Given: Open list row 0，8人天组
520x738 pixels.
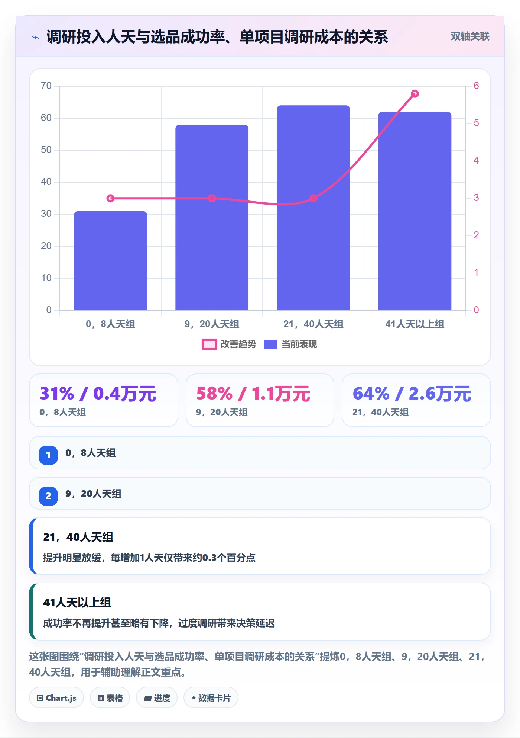Looking at the screenshot, I should coord(260,453).
